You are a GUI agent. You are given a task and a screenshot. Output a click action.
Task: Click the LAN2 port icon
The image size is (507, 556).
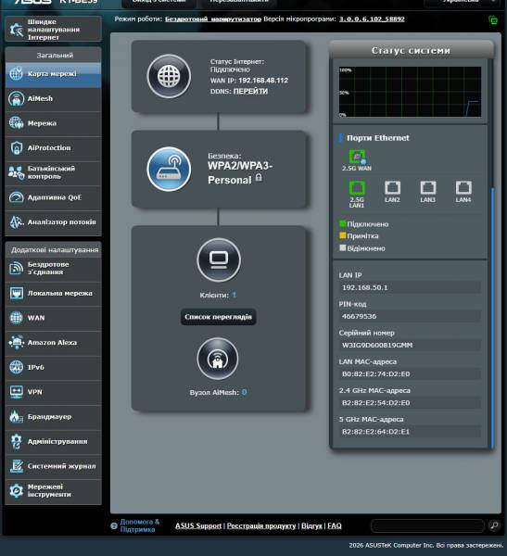click(392, 188)
